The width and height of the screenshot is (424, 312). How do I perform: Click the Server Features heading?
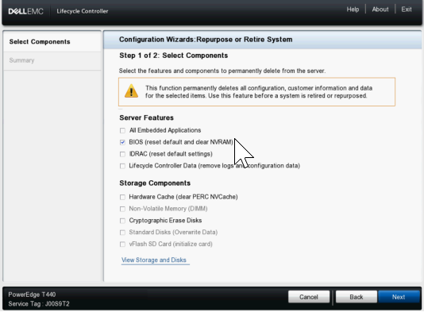(x=147, y=117)
